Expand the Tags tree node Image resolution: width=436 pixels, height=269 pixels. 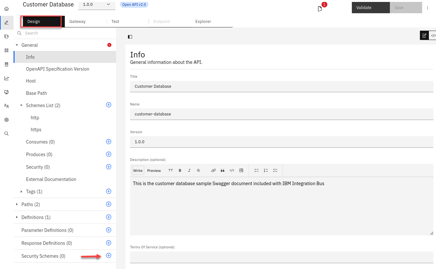[x=22, y=192]
